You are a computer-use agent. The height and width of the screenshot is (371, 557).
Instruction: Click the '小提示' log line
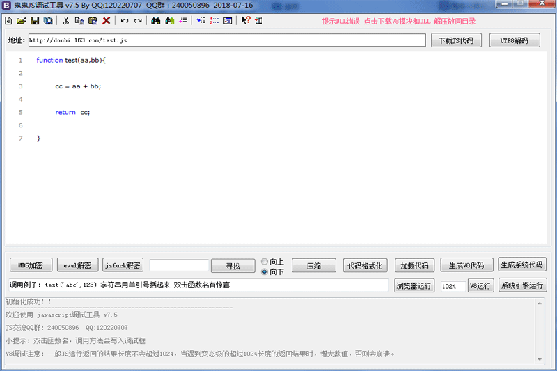75,341
